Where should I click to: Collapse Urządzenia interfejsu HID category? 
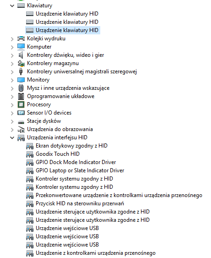coord(12,137)
